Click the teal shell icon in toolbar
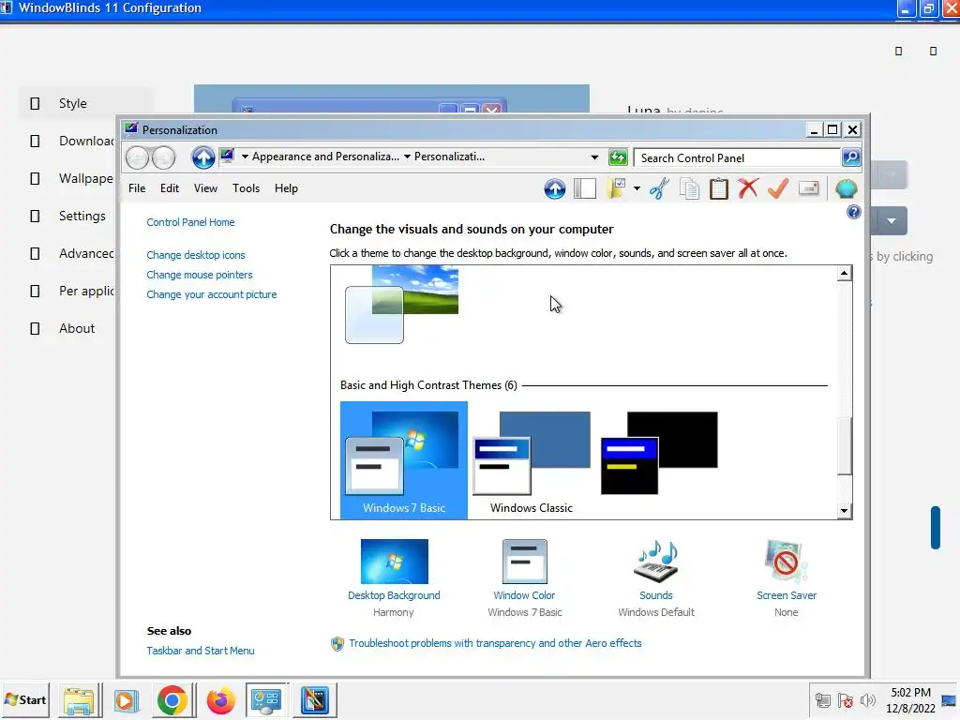The image size is (960, 720). pyautogui.click(x=847, y=188)
